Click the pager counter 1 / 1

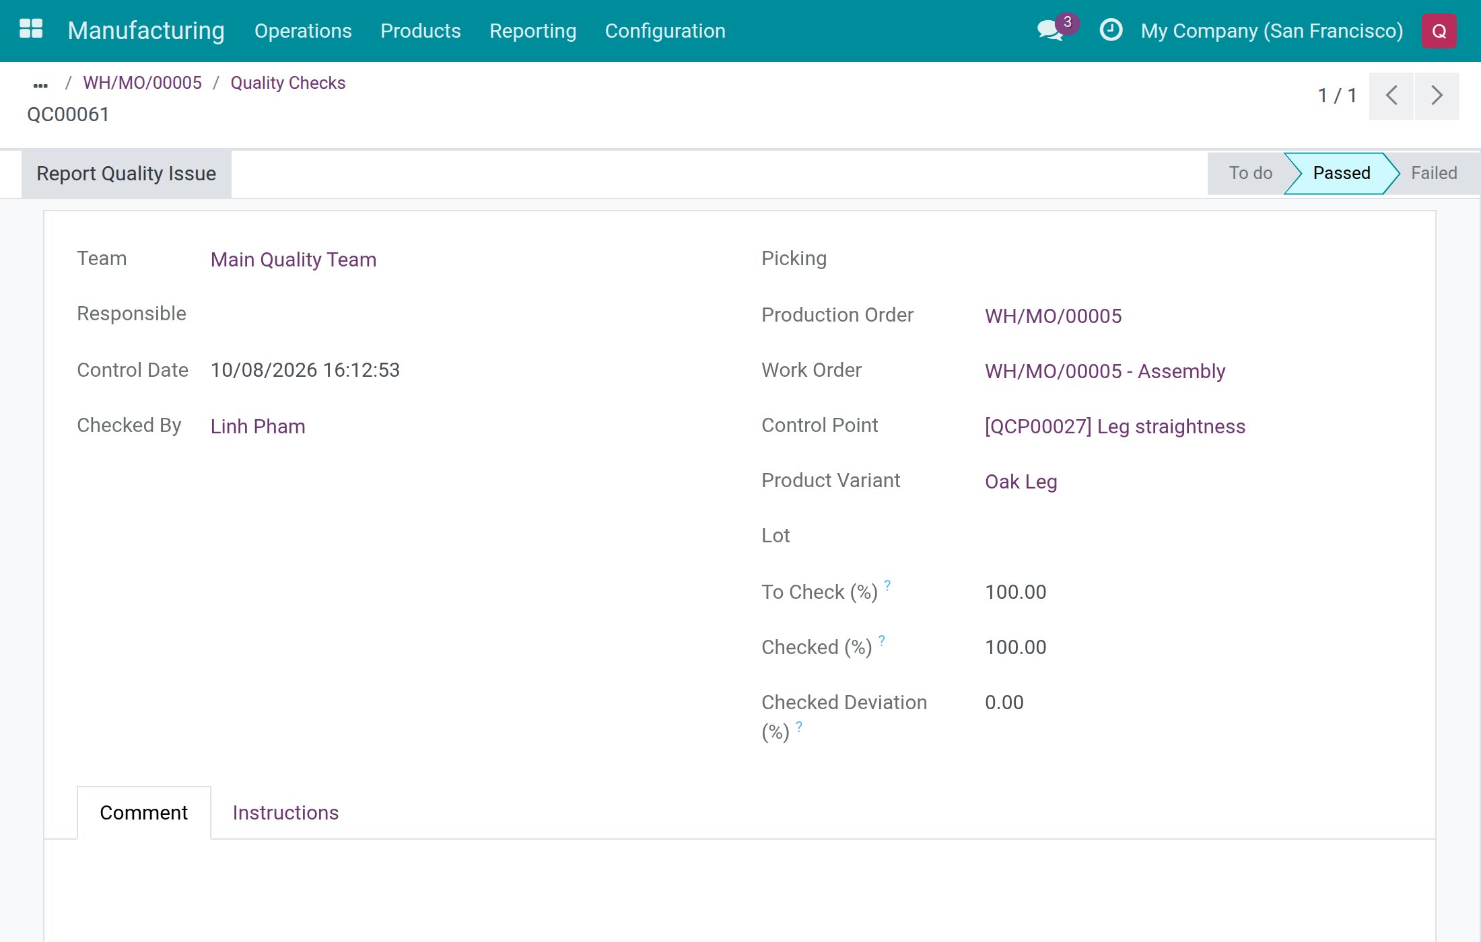[1337, 96]
